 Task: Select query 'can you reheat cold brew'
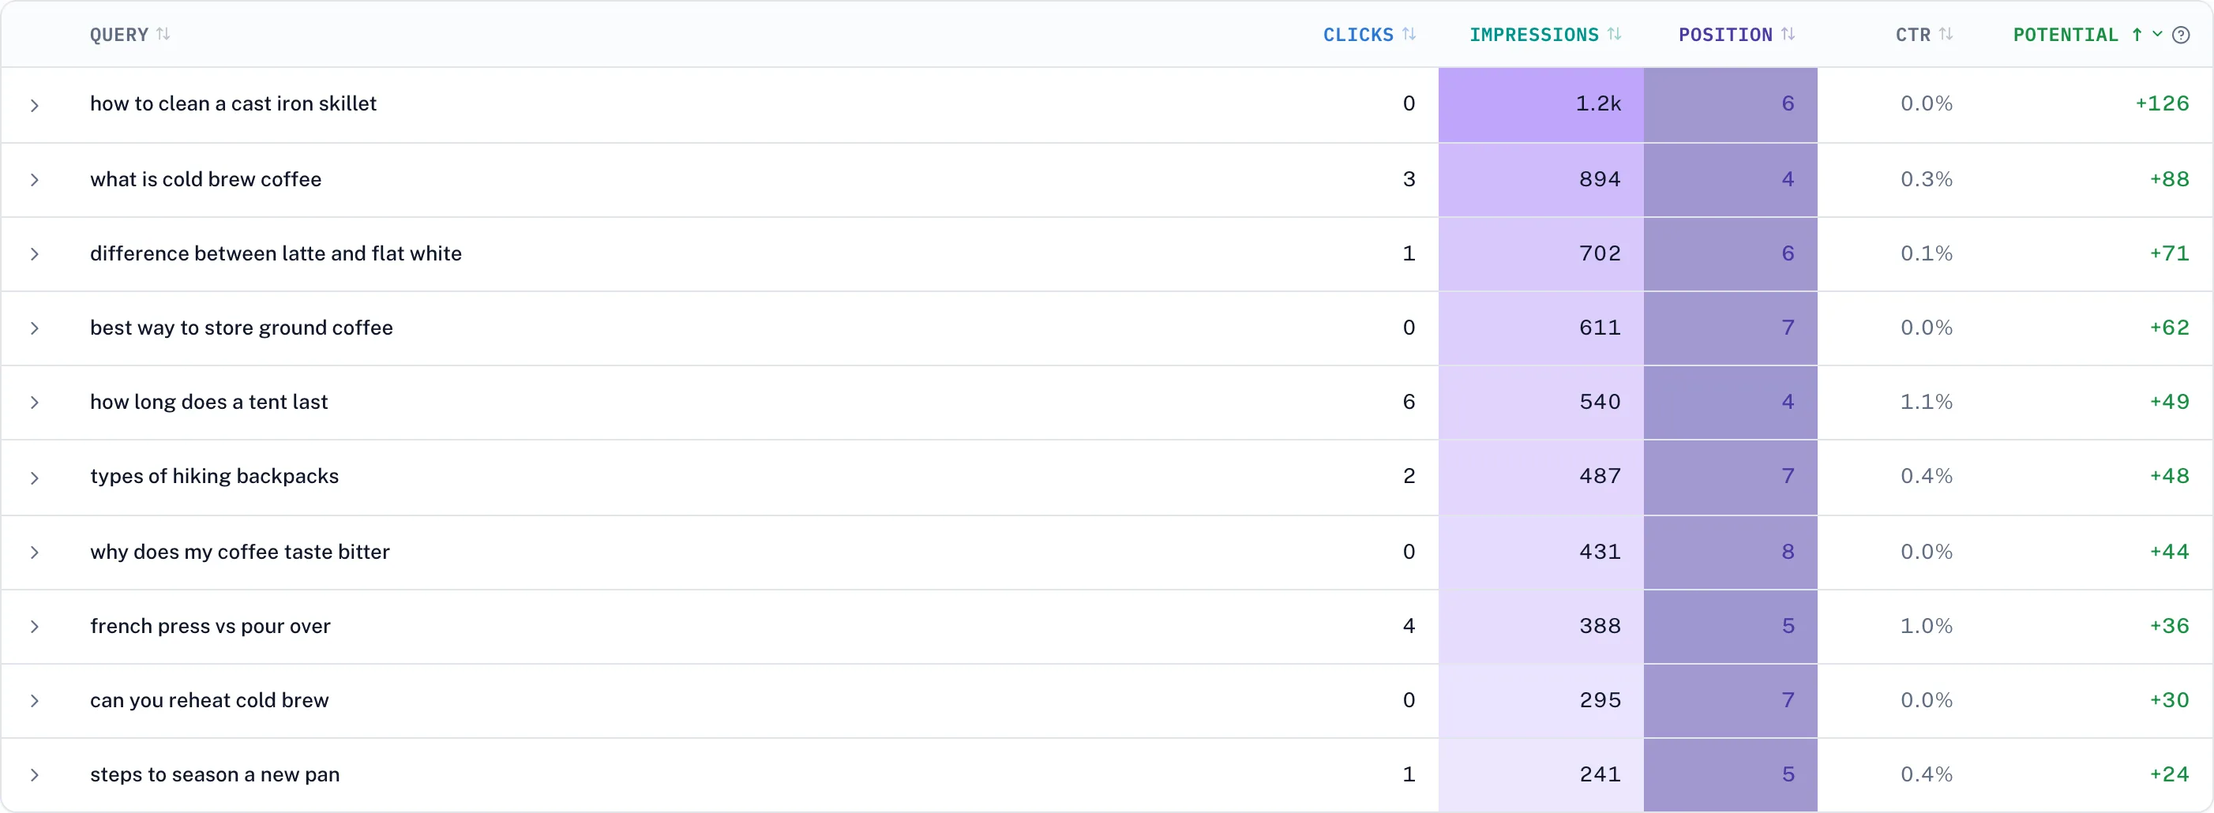click(x=210, y=700)
